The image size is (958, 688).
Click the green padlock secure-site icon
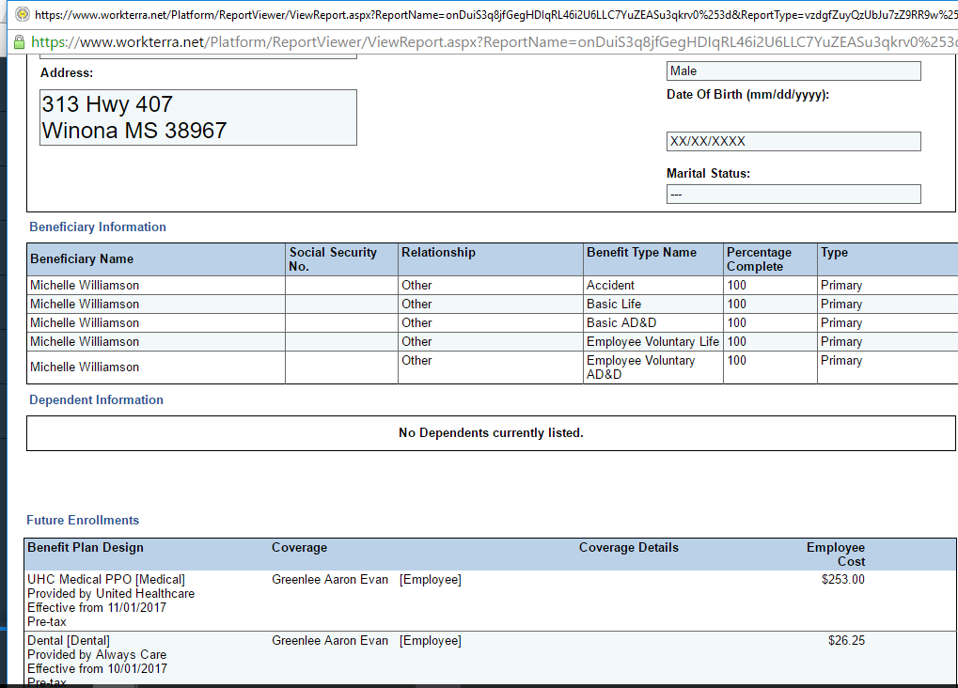point(18,42)
